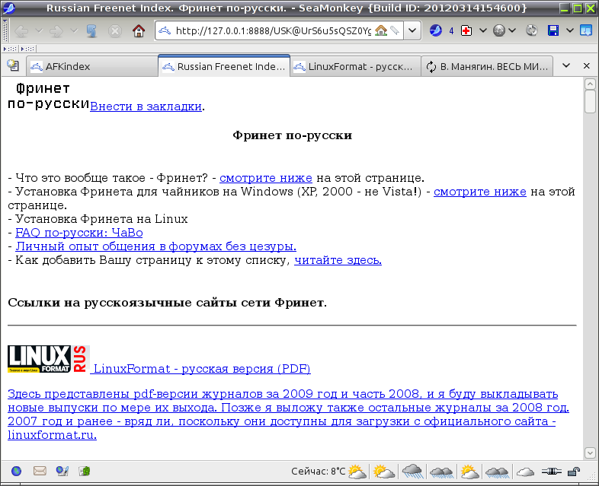This screenshot has height=486, width=599.
Task: Click the 'Внести в закладки' link
Action: click(146, 106)
